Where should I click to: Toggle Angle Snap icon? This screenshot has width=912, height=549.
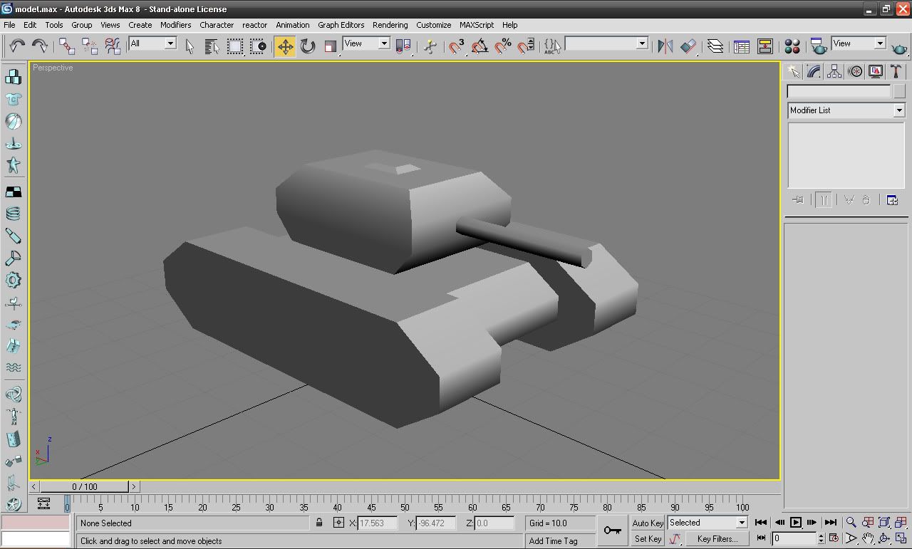point(480,46)
